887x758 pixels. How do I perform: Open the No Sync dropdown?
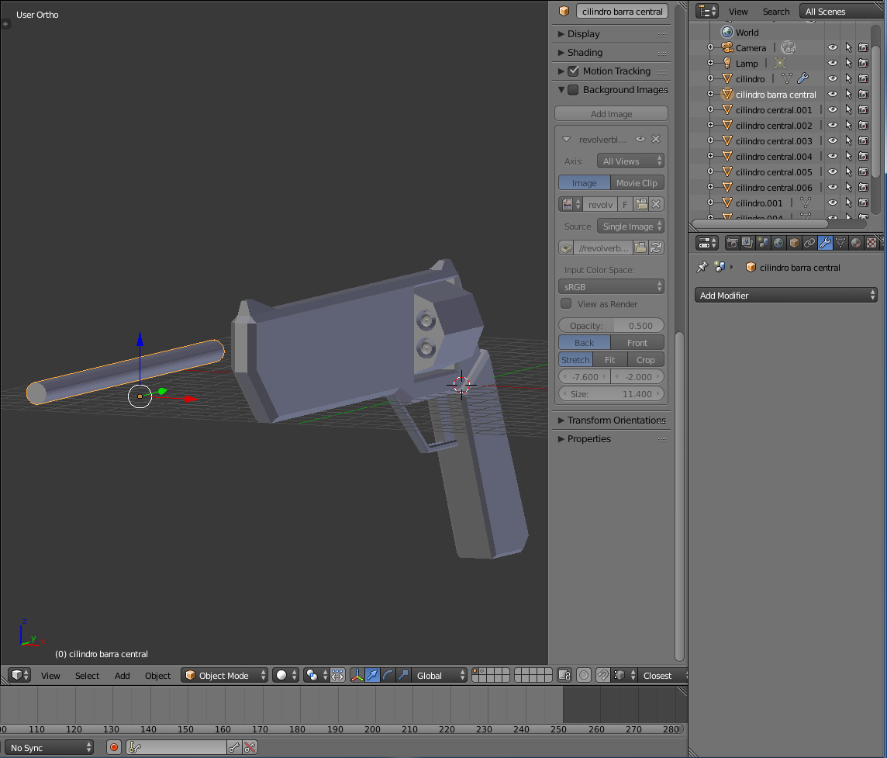[x=49, y=747]
